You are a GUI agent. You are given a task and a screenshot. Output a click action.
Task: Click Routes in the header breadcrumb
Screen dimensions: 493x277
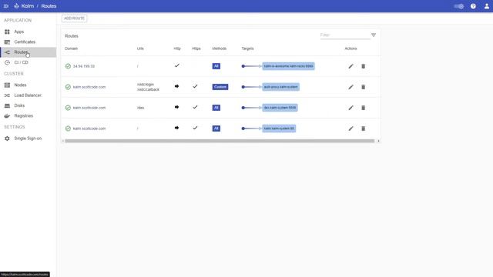49,6
